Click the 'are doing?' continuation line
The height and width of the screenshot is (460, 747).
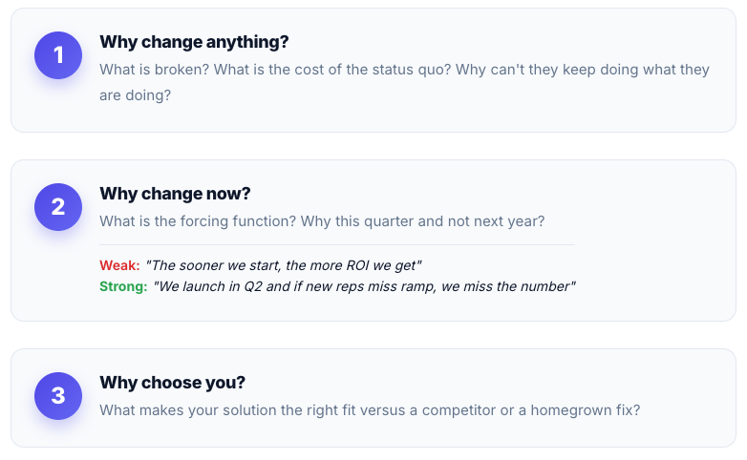click(x=136, y=95)
